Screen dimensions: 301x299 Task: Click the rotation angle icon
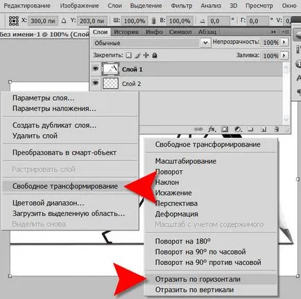click(203, 21)
